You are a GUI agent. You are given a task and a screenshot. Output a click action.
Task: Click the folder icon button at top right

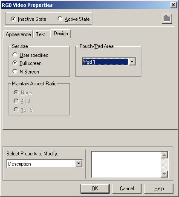pyautogui.click(x=167, y=19)
